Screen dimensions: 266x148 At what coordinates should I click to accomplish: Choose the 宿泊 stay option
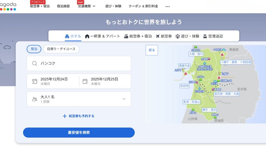[34, 49]
